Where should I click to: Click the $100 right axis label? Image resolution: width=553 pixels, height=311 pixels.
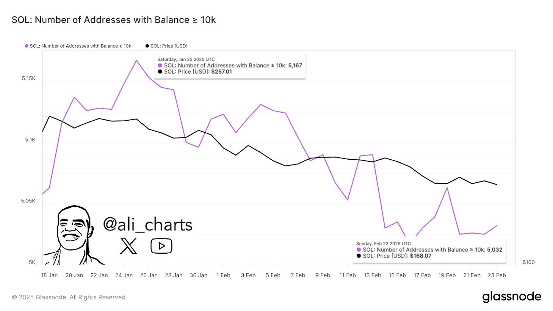tap(528, 262)
